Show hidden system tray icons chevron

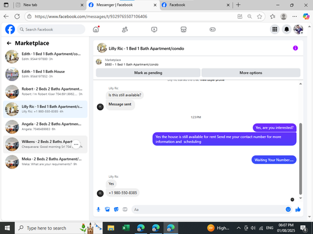239,228
